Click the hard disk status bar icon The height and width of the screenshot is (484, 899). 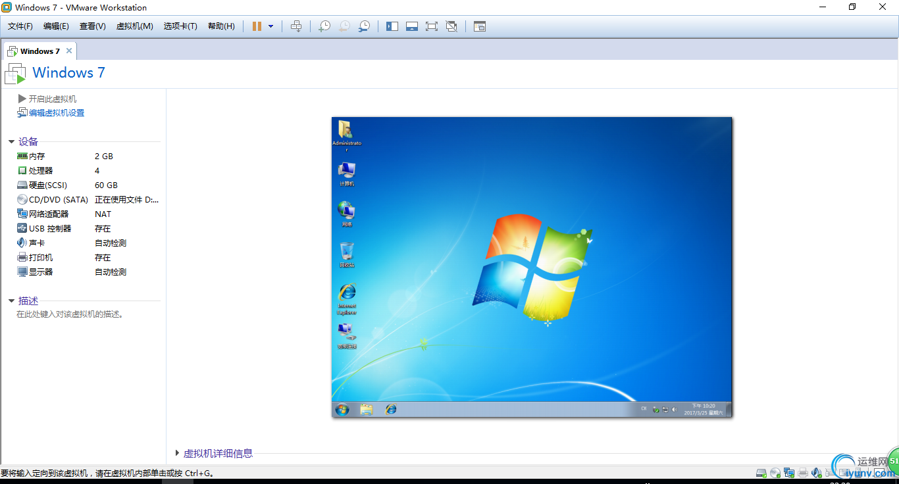pyautogui.click(x=761, y=473)
